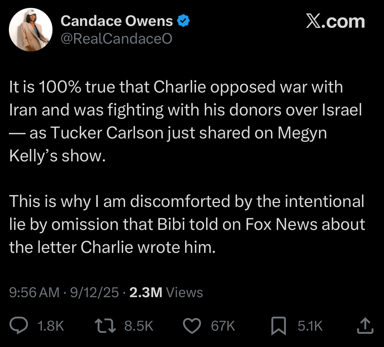Click the reply speech bubble icon
The height and width of the screenshot is (347, 384).
[19, 325]
